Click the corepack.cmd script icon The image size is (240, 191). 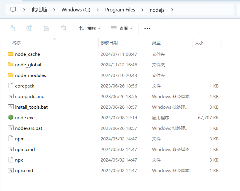tap(11, 96)
